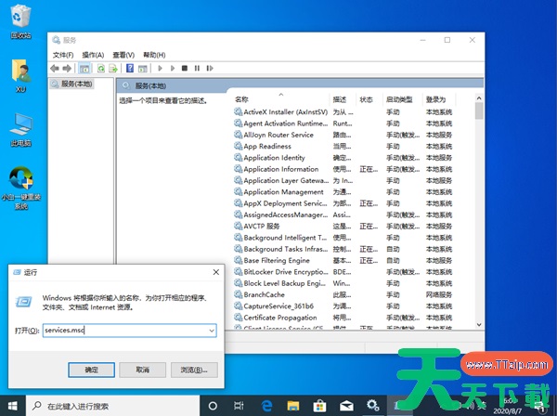The height and width of the screenshot is (416, 557).
Task: Open the Cortana circle on taskbar
Action: pos(213,406)
